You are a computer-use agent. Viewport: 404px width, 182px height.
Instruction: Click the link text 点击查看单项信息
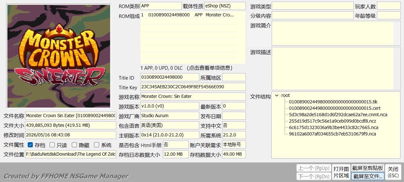pyautogui.click(x=209, y=68)
